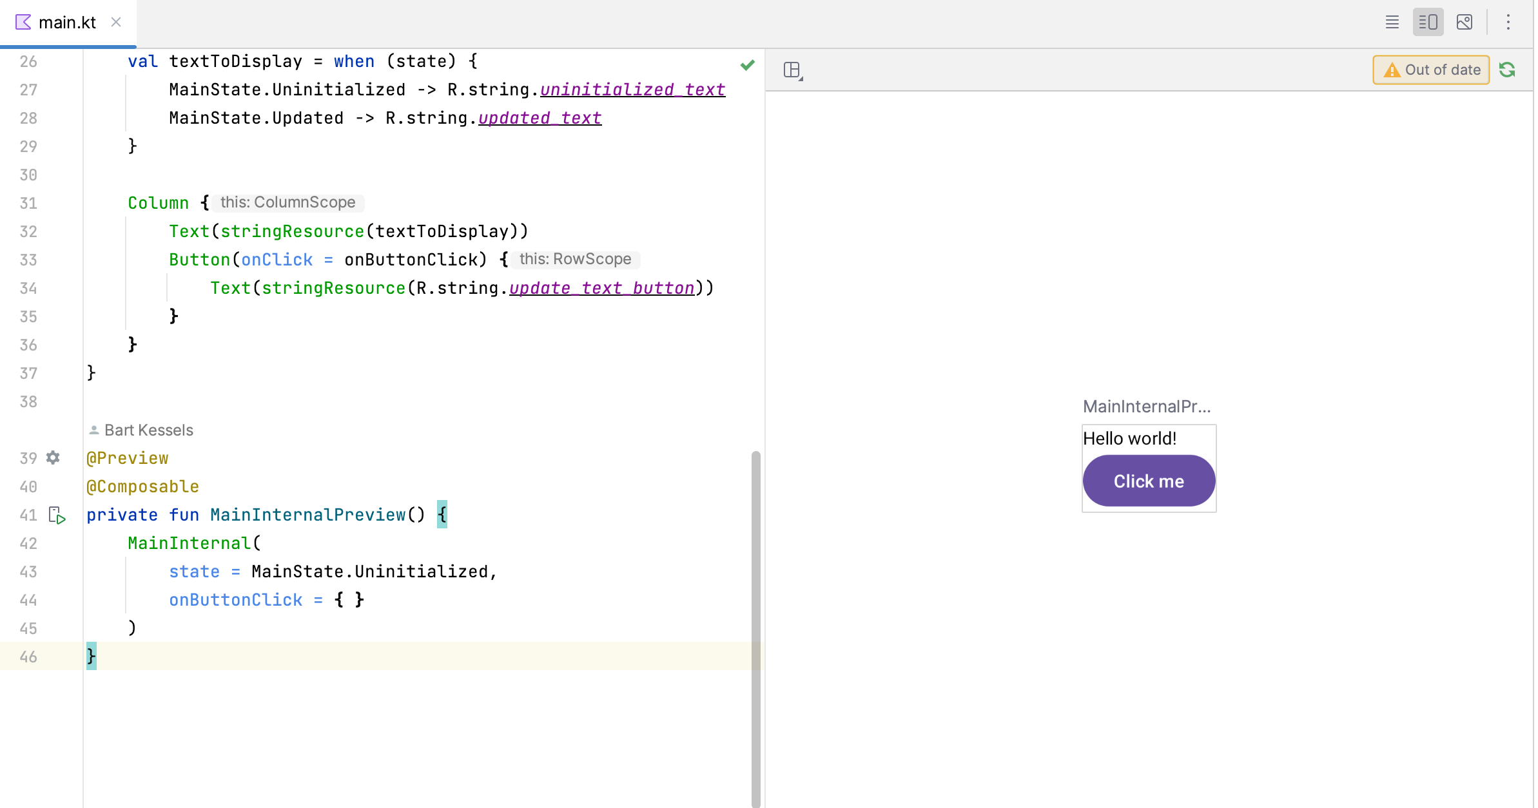Image resolution: width=1538 pixels, height=808 pixels.
Task: Click the refresh icon to rebuild preview
Action: click(x=1508, y=70)
